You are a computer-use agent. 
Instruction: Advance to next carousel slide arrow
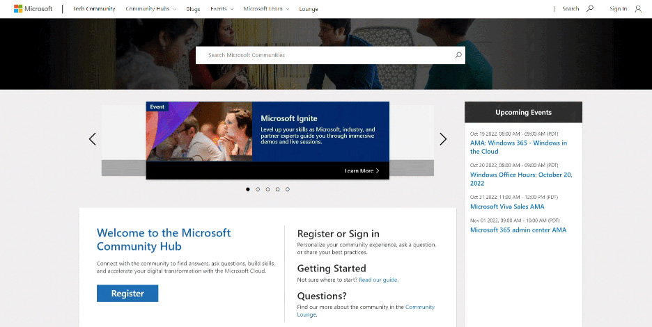443,139
